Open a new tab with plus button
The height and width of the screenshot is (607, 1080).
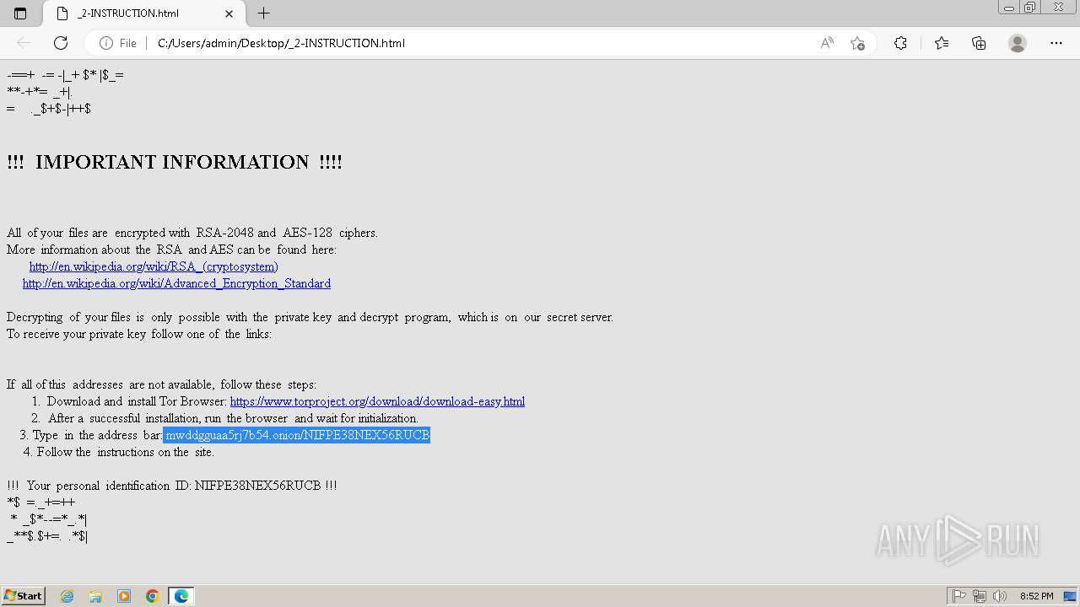tap(263, 13)
